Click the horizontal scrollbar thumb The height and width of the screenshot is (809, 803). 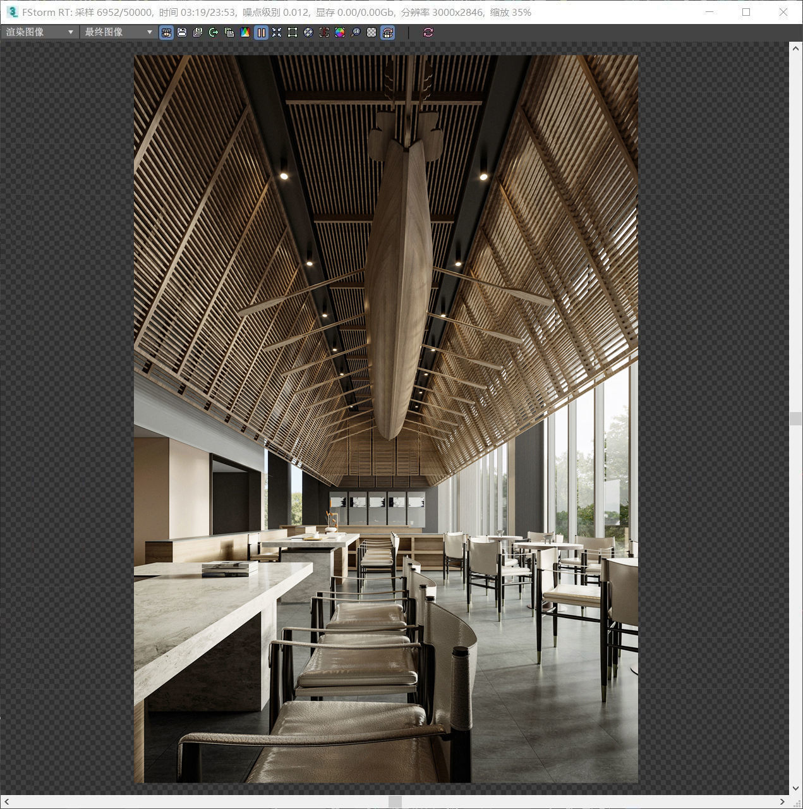coord(395,801)
